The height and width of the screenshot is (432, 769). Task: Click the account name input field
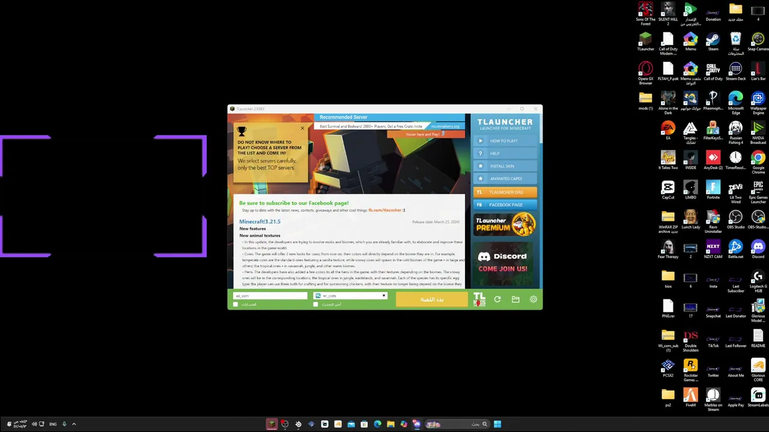pos(270,296)
